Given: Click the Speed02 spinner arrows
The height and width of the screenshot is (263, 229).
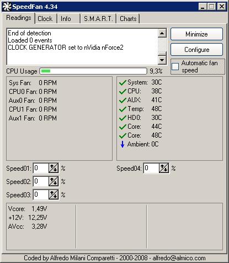Looking at the screenshot, I should 54,181.
